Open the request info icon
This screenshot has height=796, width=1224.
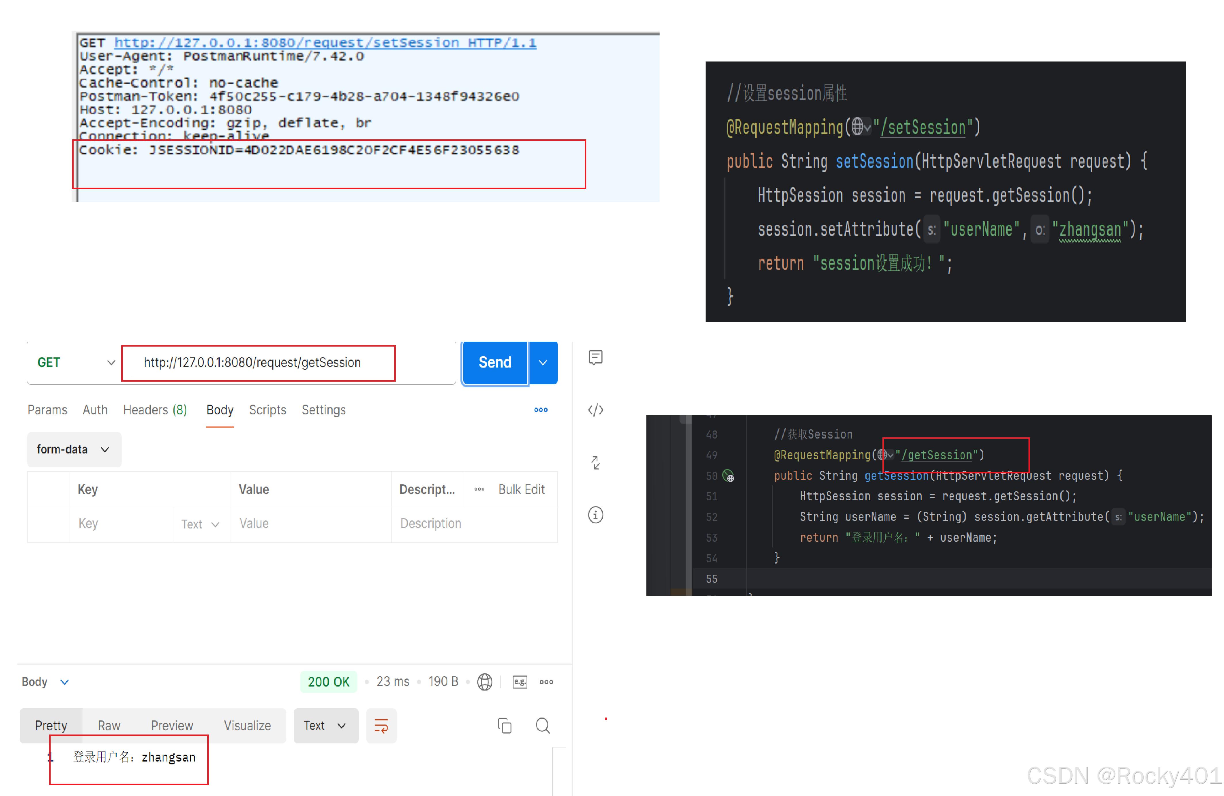(x=595, y=515)
